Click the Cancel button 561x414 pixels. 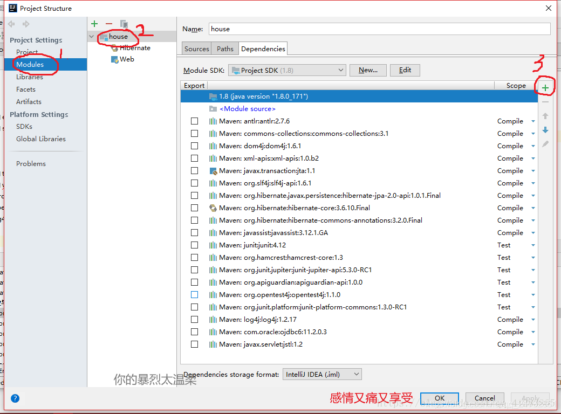pos(485,398)
